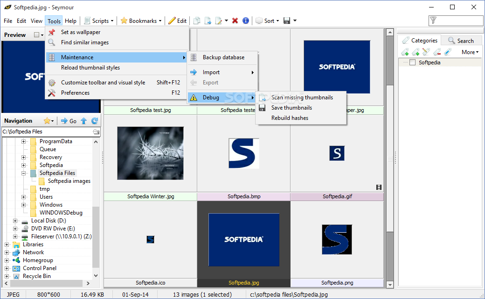Screen dimensions: 485x299
Task: Choose Backup database in Maintenance submenu
Action: [x=223, y=57]
